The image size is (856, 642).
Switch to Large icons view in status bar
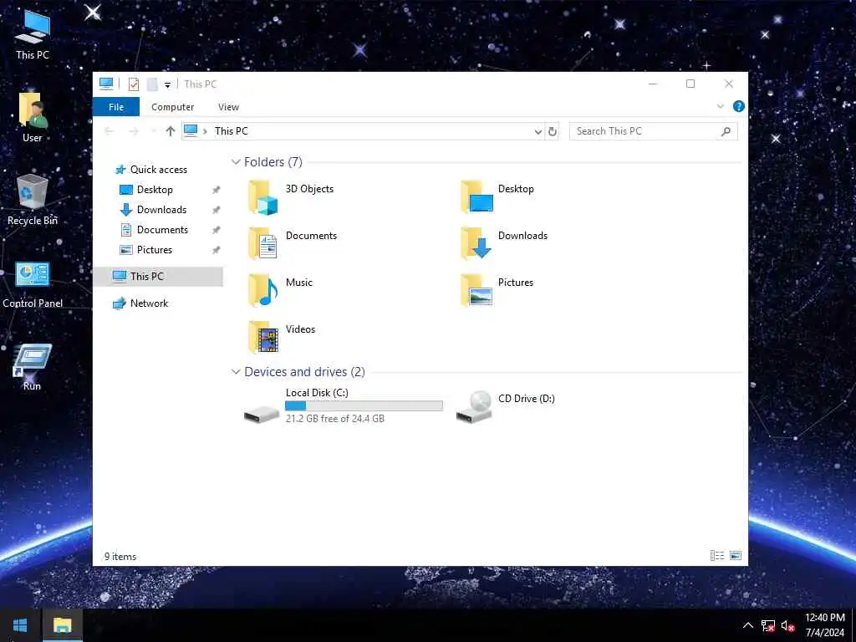[x=736, y=556]
